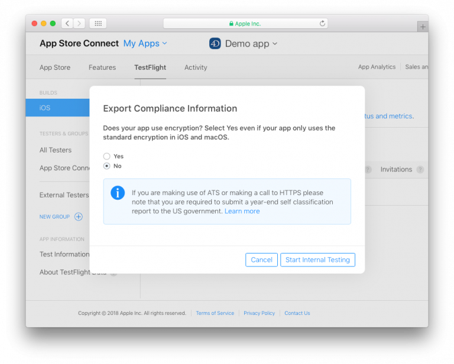Click the plus icon next to New Group
The image size is (454, 364).
coord(79,216)
